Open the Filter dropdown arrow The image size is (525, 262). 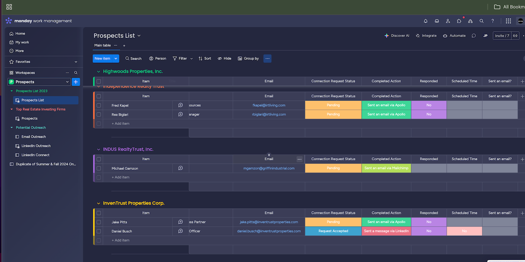point(191,59)
